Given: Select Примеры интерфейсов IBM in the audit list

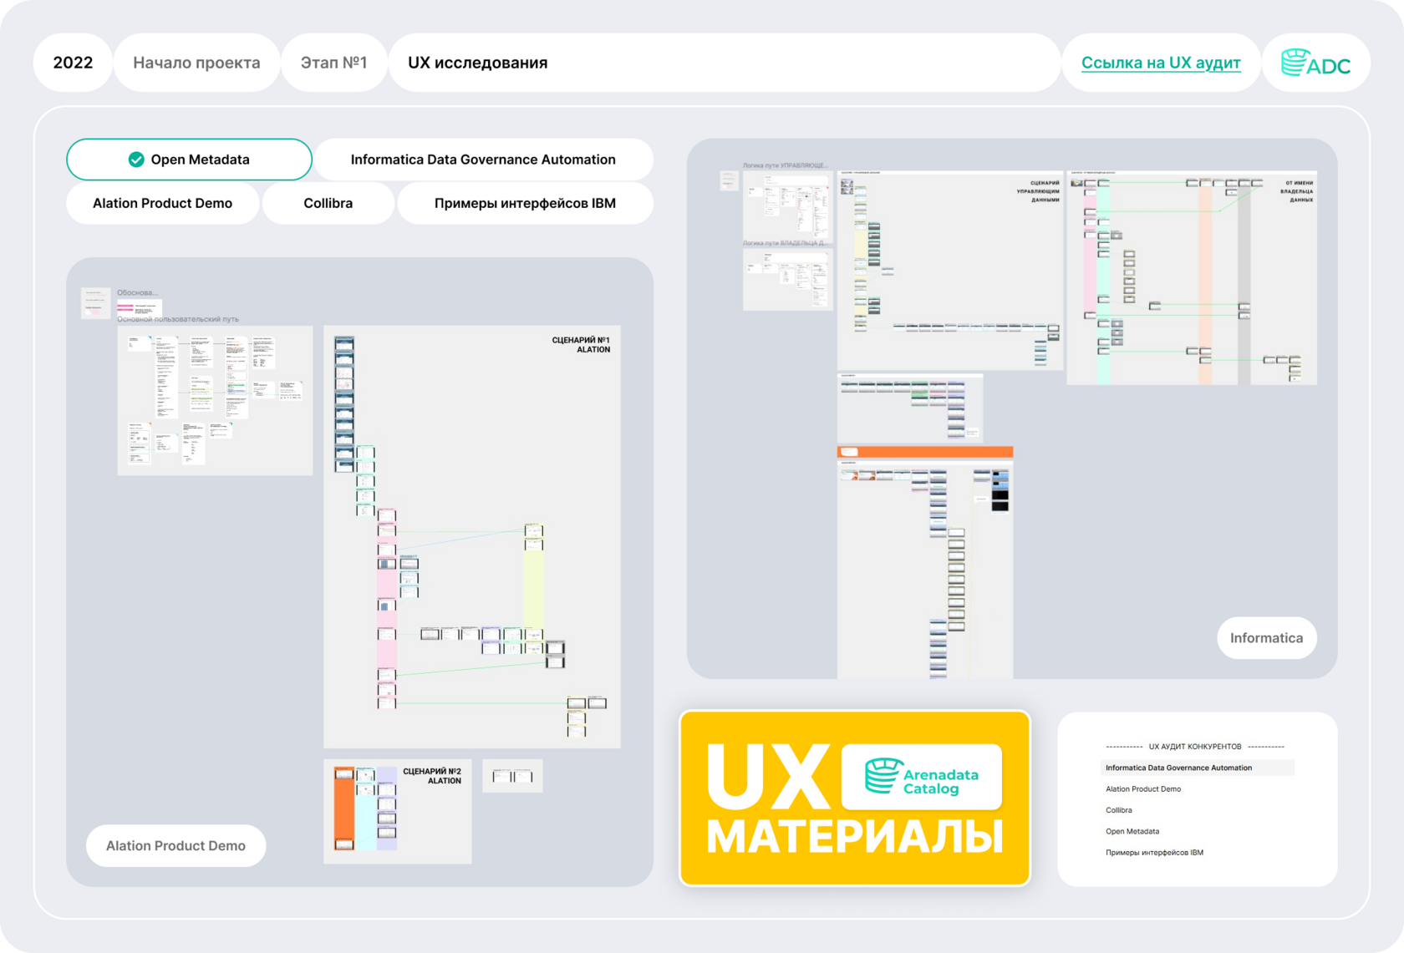Looking at the screenshot, I should click(1154, 853).
